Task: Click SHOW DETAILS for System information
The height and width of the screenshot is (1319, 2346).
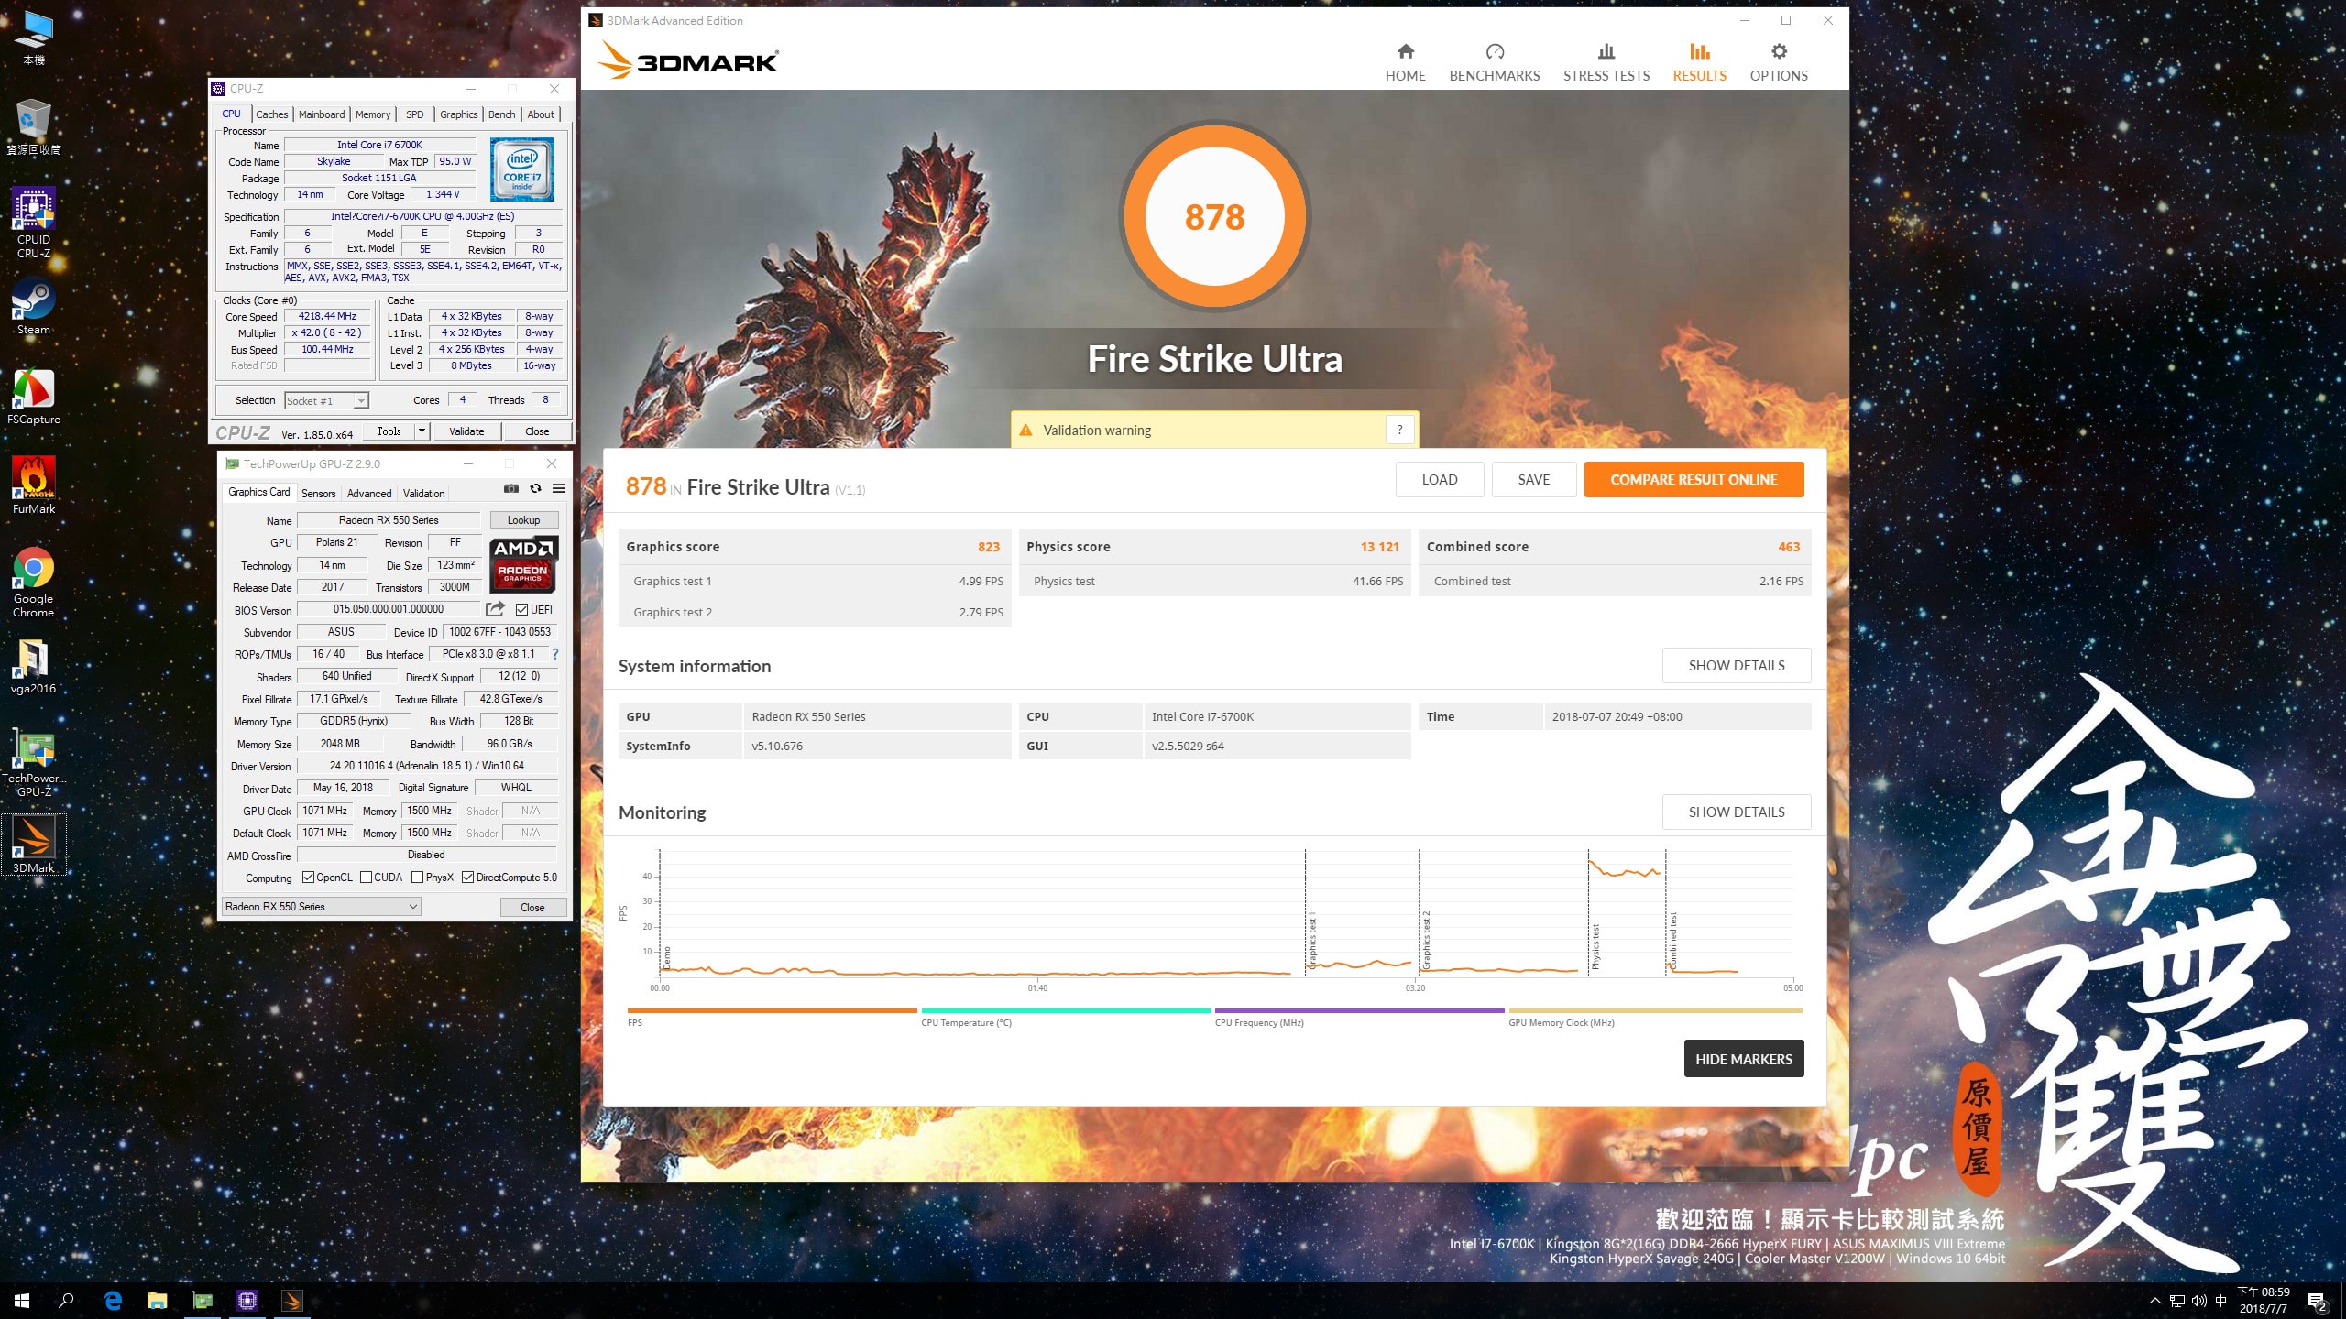Action: click(1736, 666)
